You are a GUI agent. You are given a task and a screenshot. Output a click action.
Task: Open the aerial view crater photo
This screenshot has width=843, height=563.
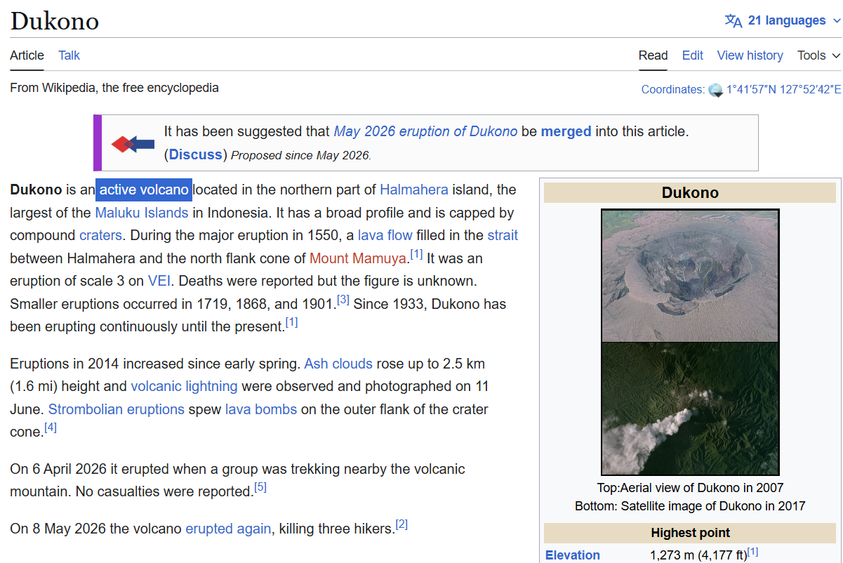click(x=690, y=275)
